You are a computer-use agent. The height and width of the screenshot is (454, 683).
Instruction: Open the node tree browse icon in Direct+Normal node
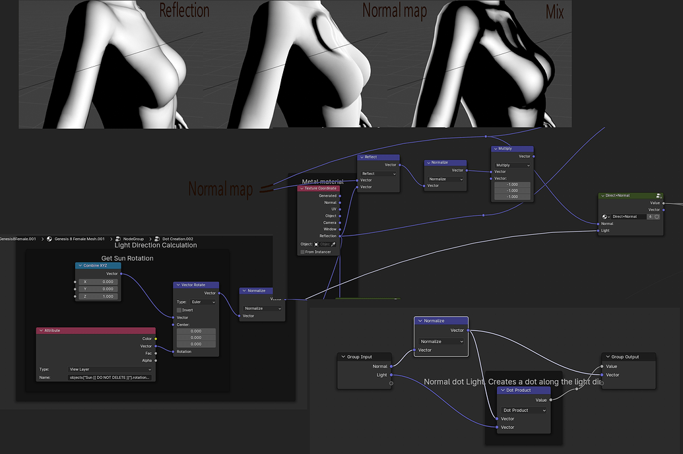[606, 216]
